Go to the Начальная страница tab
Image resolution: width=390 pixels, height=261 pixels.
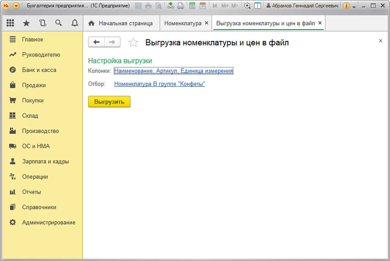[122, 23]
